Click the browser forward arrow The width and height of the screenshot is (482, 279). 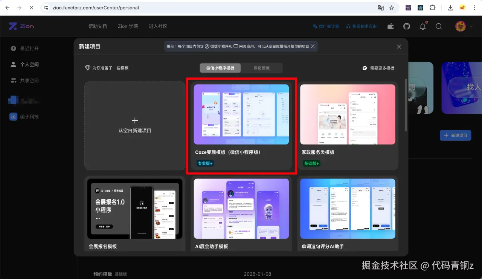pos(20,8)
